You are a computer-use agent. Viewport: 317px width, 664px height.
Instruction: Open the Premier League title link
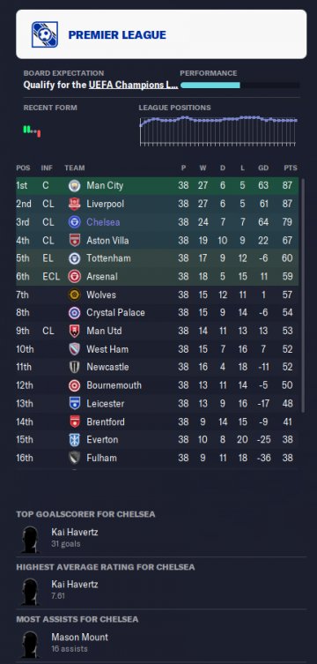(x=117, y=34)
